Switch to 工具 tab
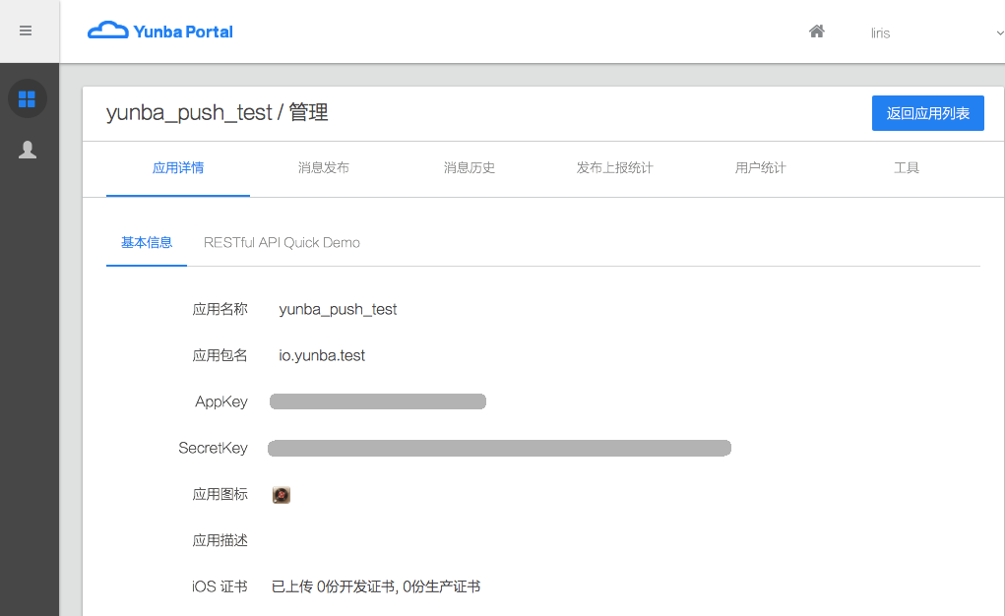Screen dimensions: 1005x616 coord(907,168)
